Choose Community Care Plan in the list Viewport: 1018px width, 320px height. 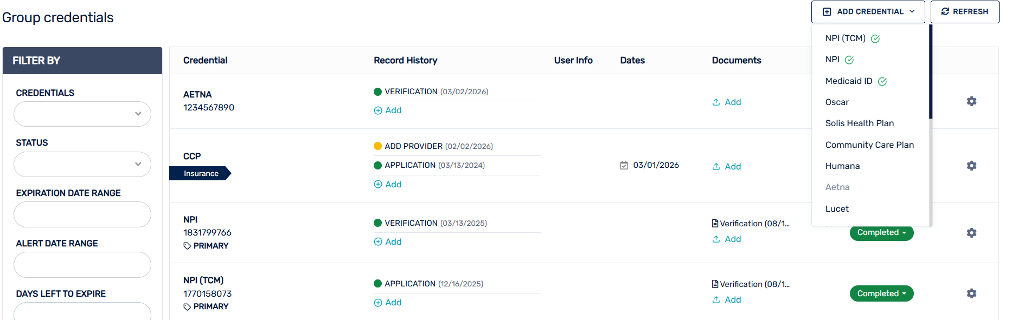pyautogui.click(x=869, y=145)
